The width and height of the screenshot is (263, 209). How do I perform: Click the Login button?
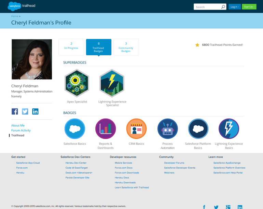coord(235,7)
